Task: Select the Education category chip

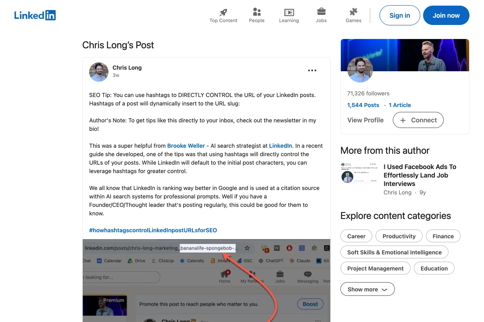Action: [x=434, y=268]
